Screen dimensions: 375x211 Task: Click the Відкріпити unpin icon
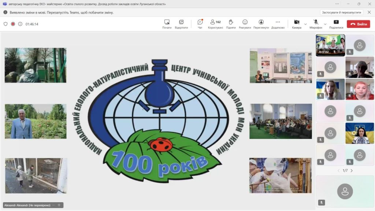[x=181, y=24]
